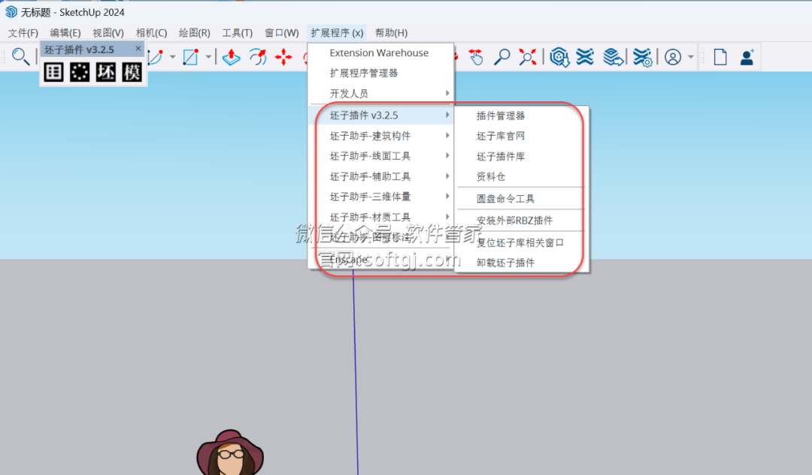This screenshot has width=812, height=475.
Task: Click the add person icon
Action: (x=747, y=57)
